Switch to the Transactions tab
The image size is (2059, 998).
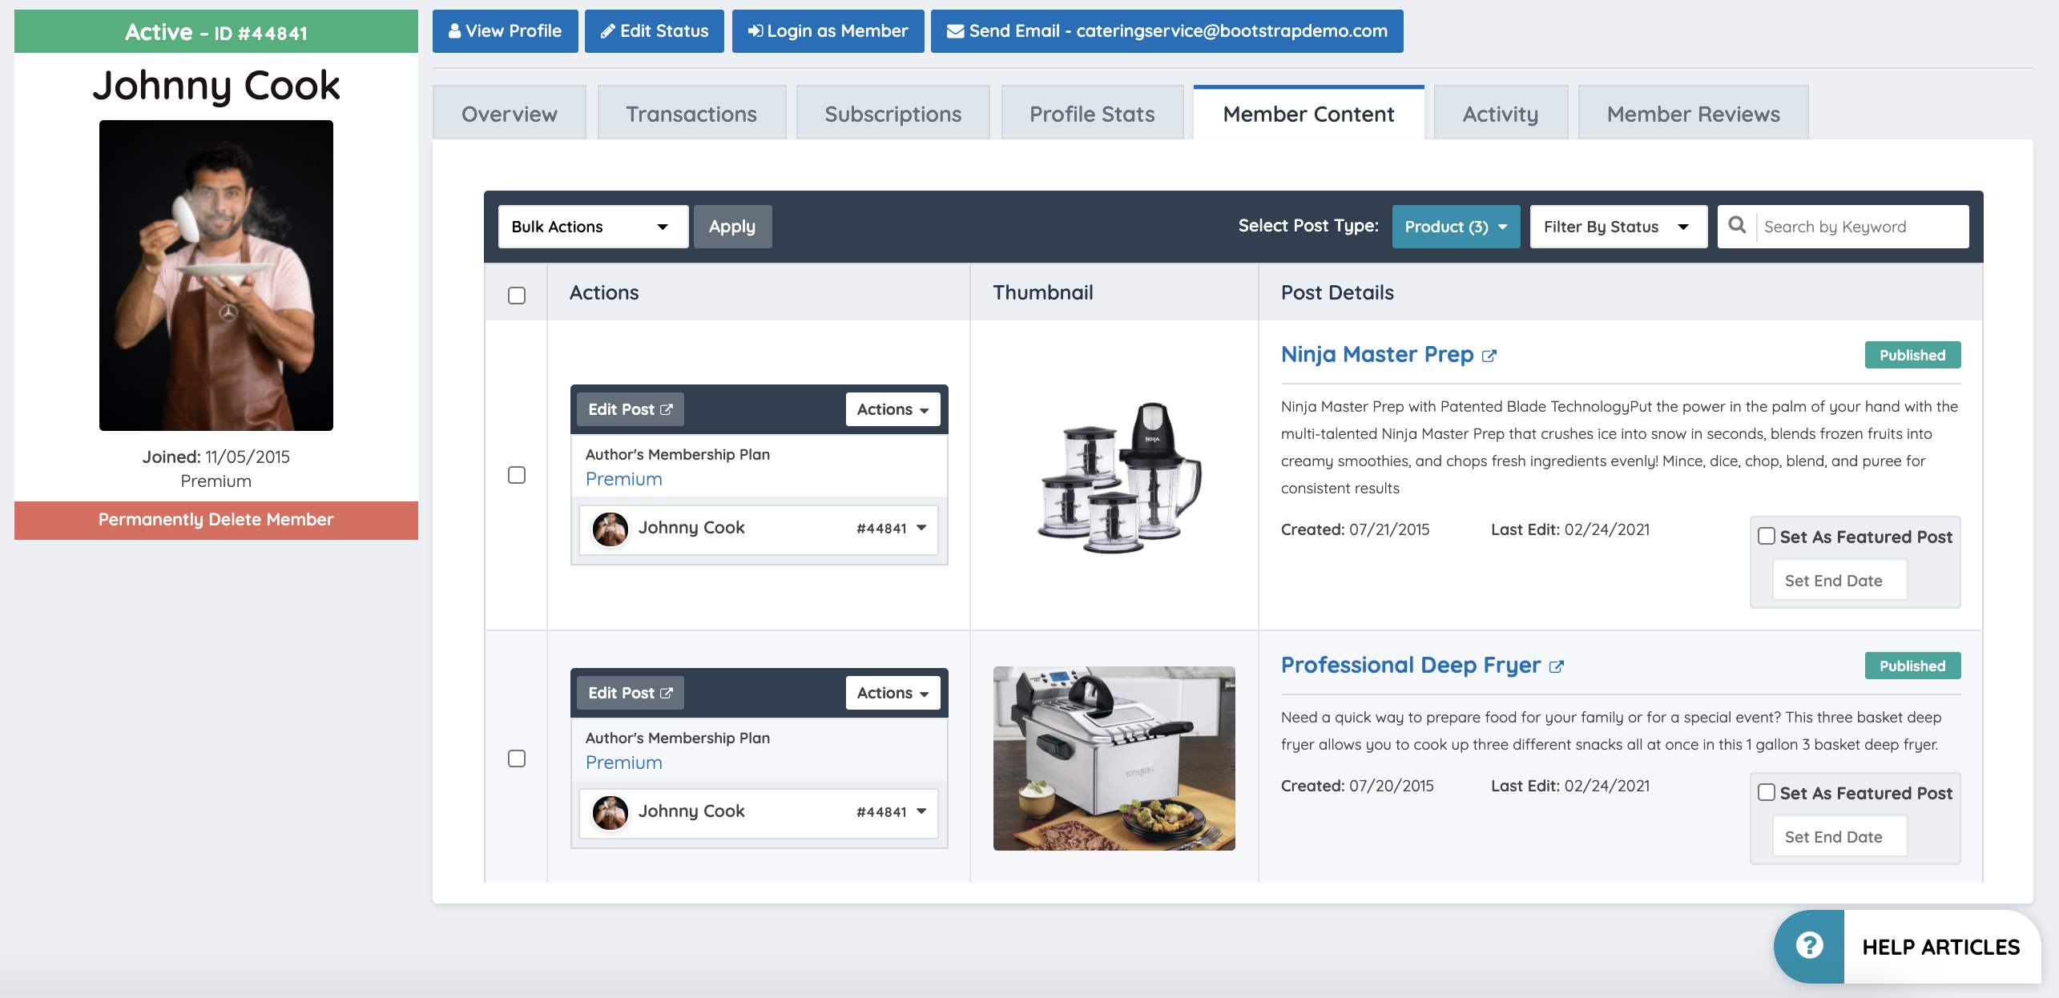[x=691, y=114]
